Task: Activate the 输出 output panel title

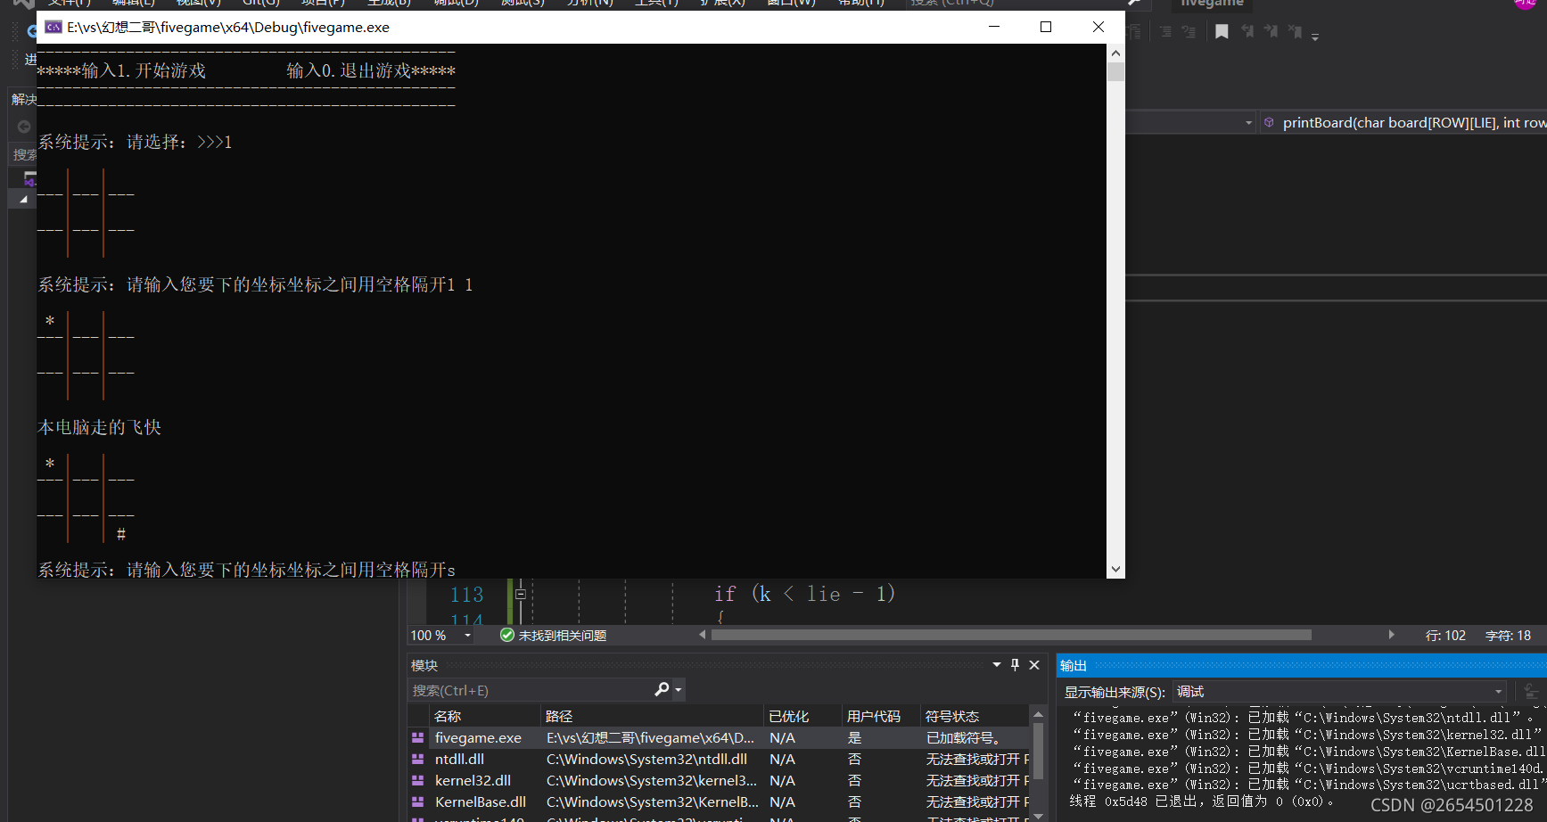Action: 1074,665
